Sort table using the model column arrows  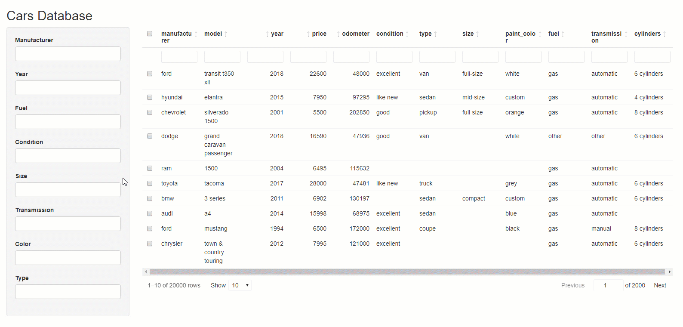[x=226, y=34]
